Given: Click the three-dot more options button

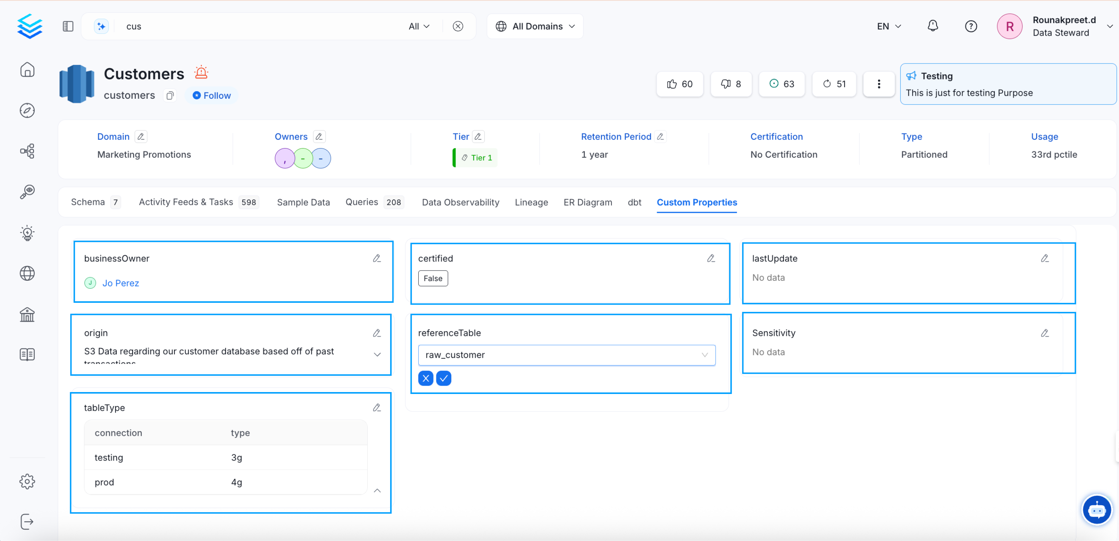Looking at the screenshot, I should (x=878, y=84).
